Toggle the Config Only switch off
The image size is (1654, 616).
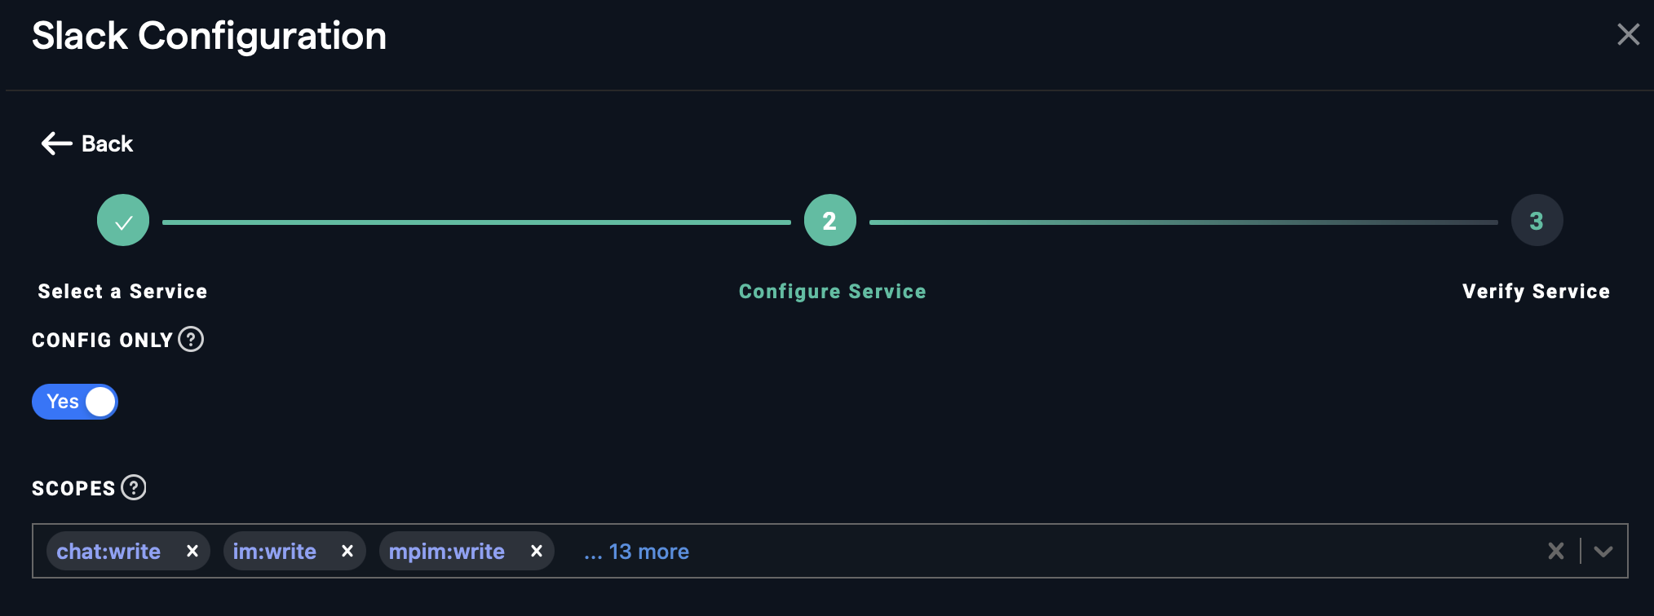(75, 402)
